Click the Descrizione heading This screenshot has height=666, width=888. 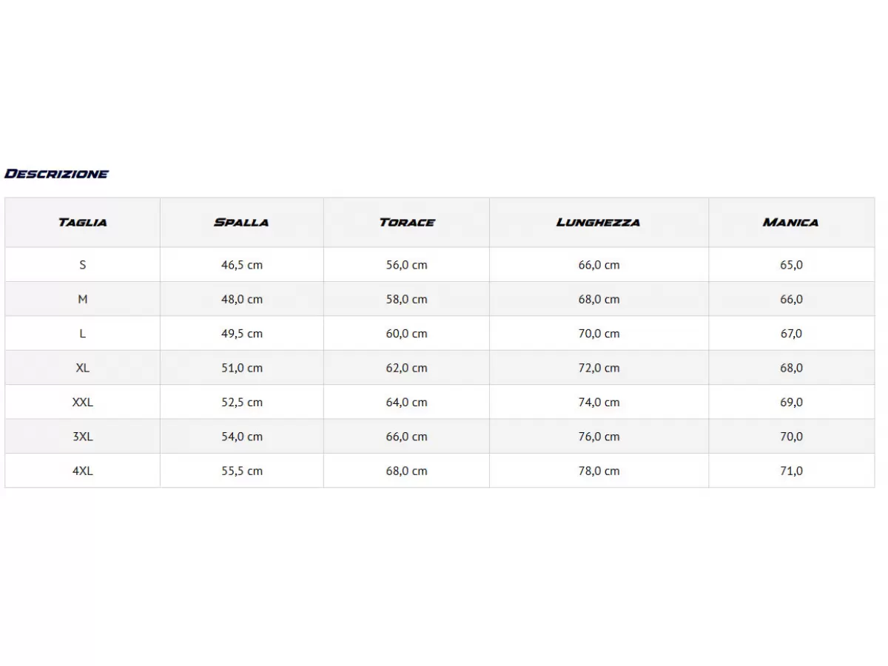pyautogui.click(x=56, y=174)
